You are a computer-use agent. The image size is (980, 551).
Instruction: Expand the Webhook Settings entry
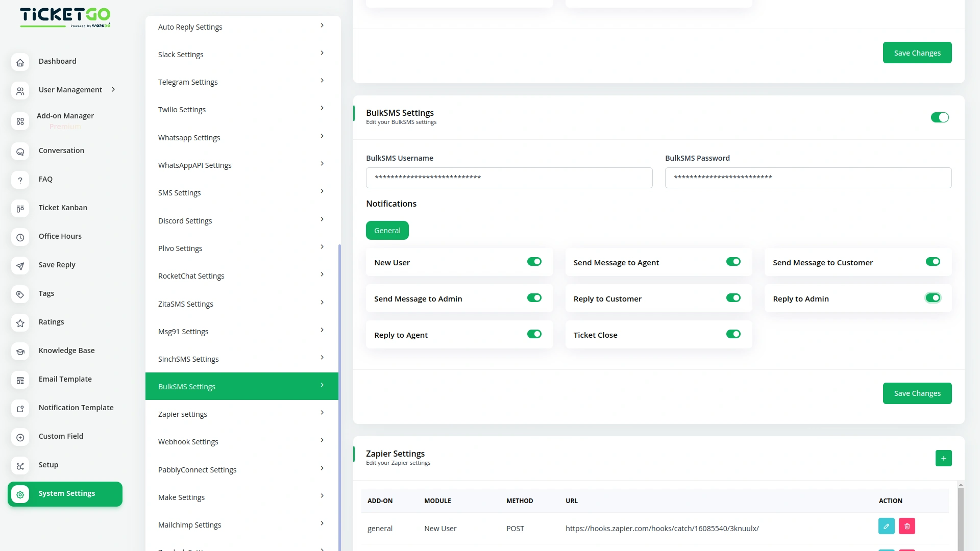pyautogui.click(x=241, y=441)
